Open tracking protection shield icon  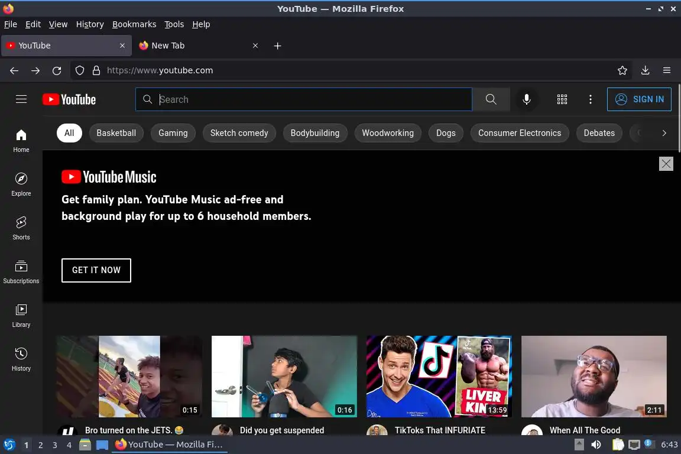pos(80,70)
